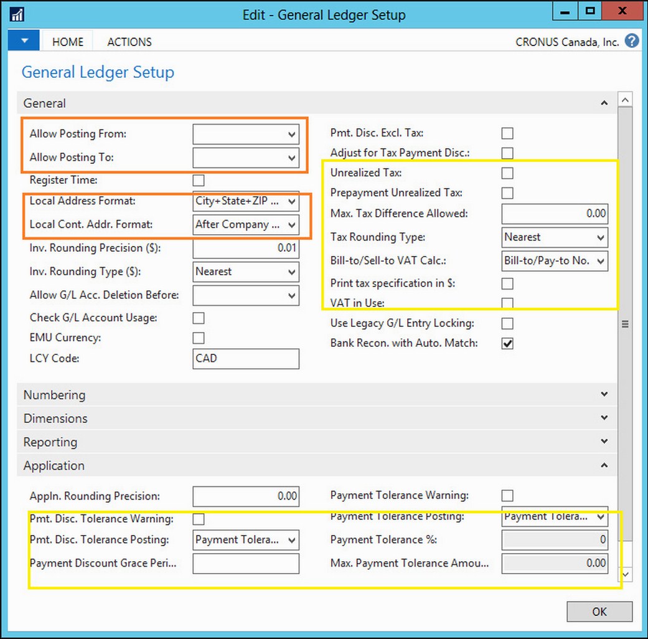Viewport: 648px width, 639px height.
Task: Open the Local Address Format dropdown
Action: (291, 201)
